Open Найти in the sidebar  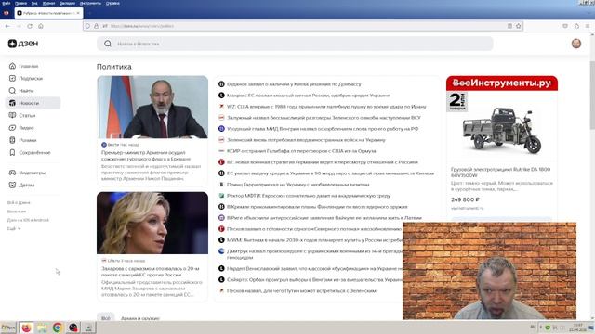click(x=21, y=91)
